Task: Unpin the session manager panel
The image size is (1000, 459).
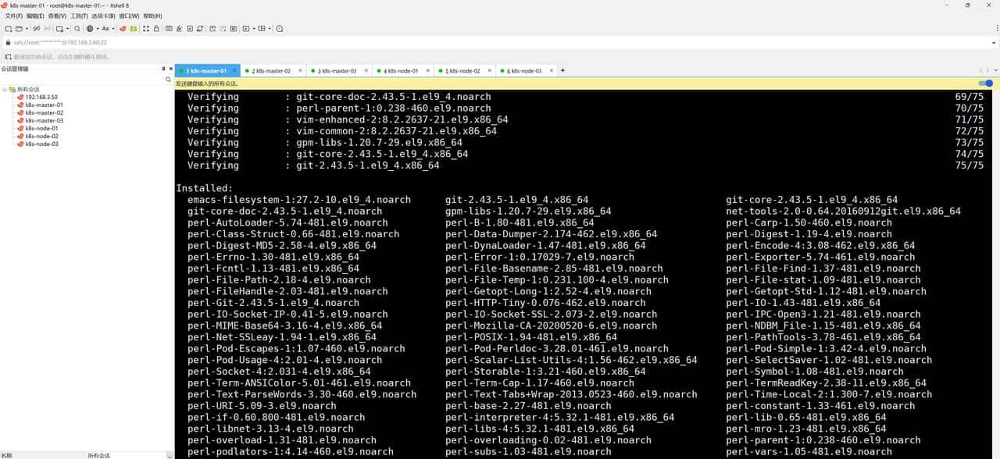Action: tap(162, 68)
